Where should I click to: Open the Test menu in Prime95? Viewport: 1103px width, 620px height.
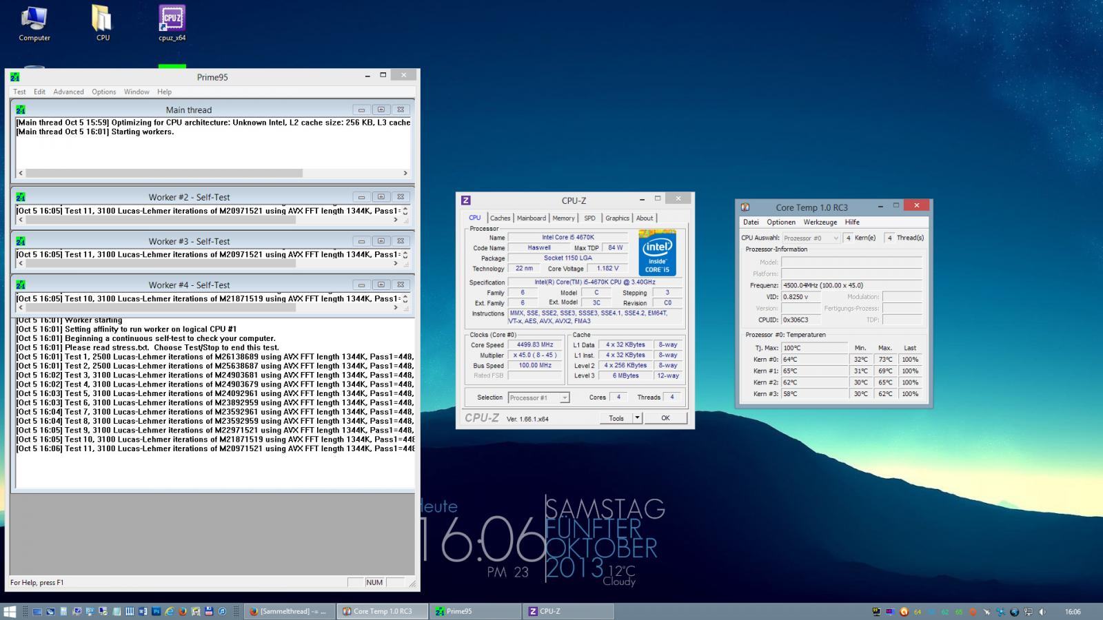tap(19, 92)
